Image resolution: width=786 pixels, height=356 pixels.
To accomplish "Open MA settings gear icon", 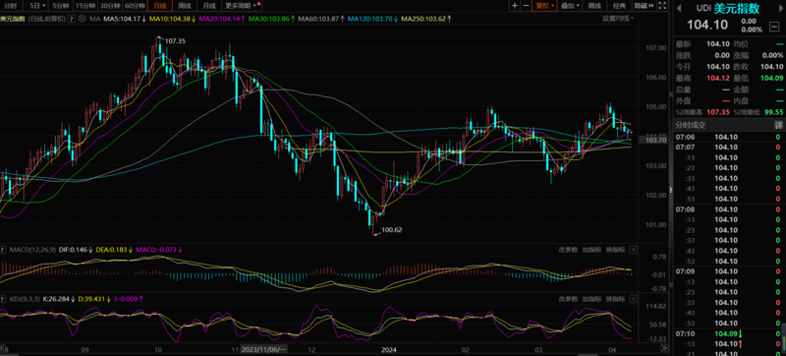I will pos(82,19).
